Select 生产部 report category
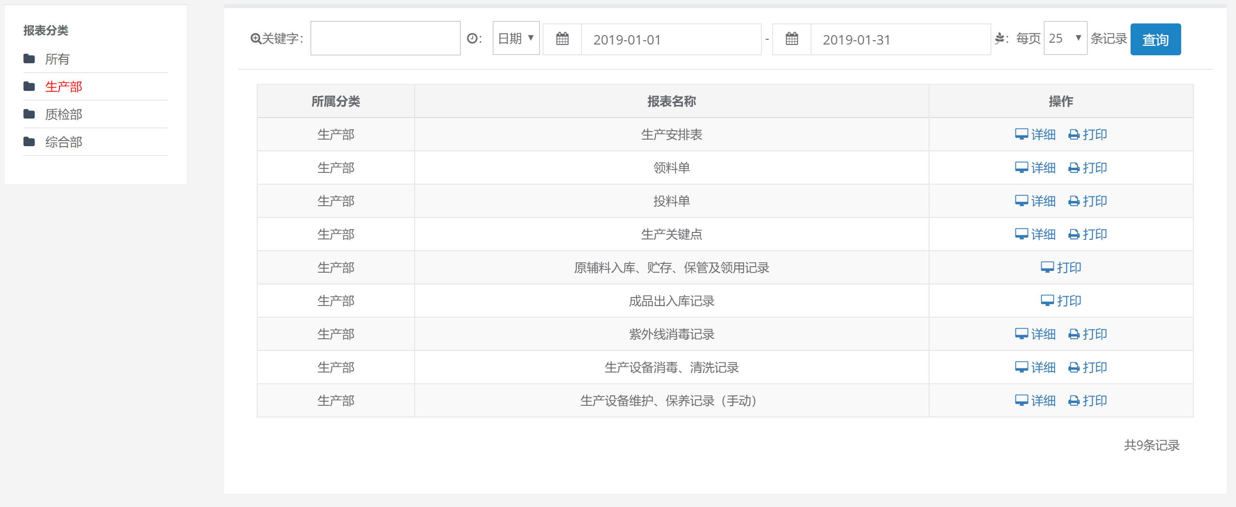Viewport: 1236px width, 507px height. tap(64, 87)
